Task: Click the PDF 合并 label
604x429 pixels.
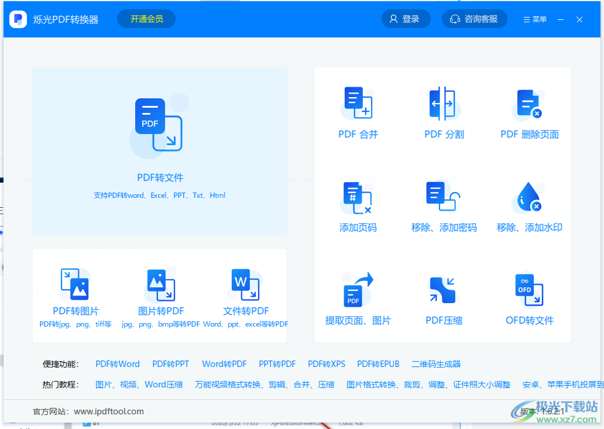Action: click(x=358, y=135)
